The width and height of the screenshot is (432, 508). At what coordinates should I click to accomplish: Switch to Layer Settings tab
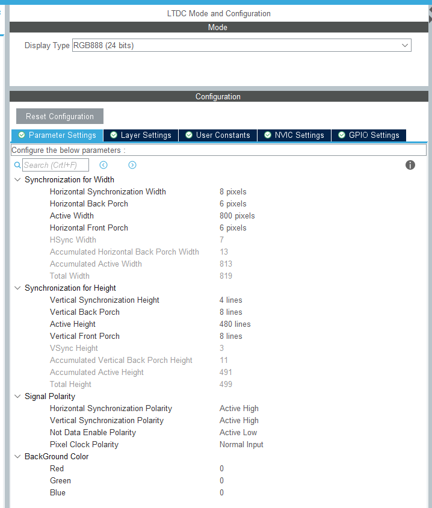coord(141,135)
